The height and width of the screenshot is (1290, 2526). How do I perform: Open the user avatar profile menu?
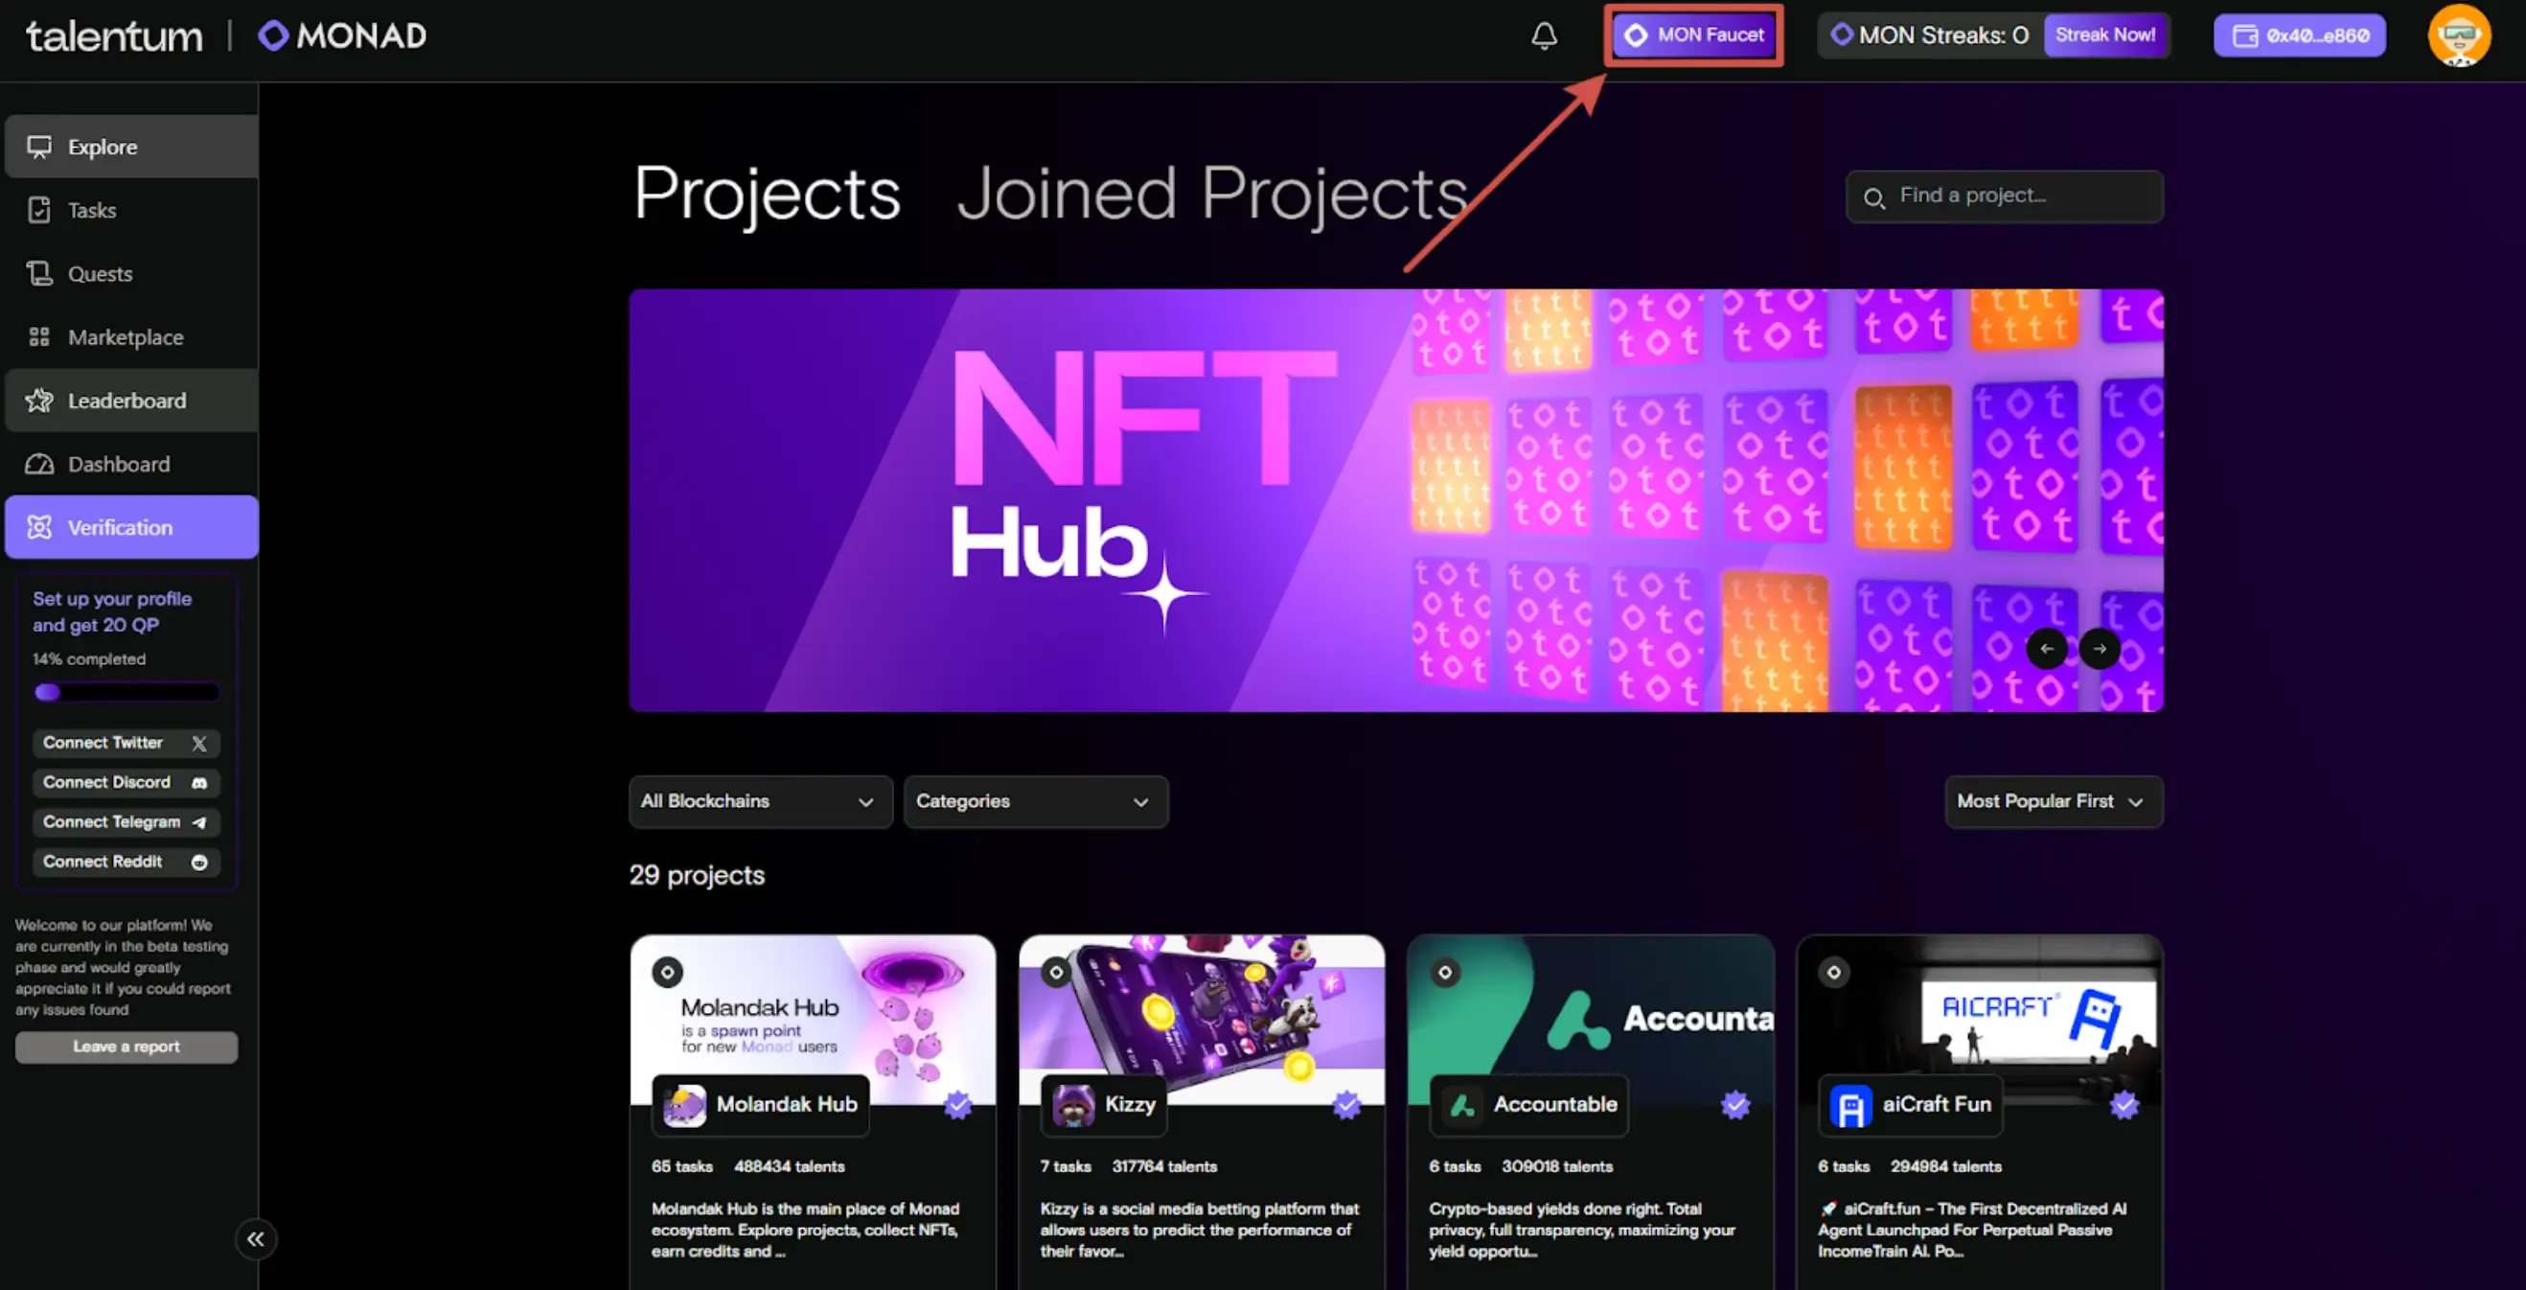pos(2458,36)
